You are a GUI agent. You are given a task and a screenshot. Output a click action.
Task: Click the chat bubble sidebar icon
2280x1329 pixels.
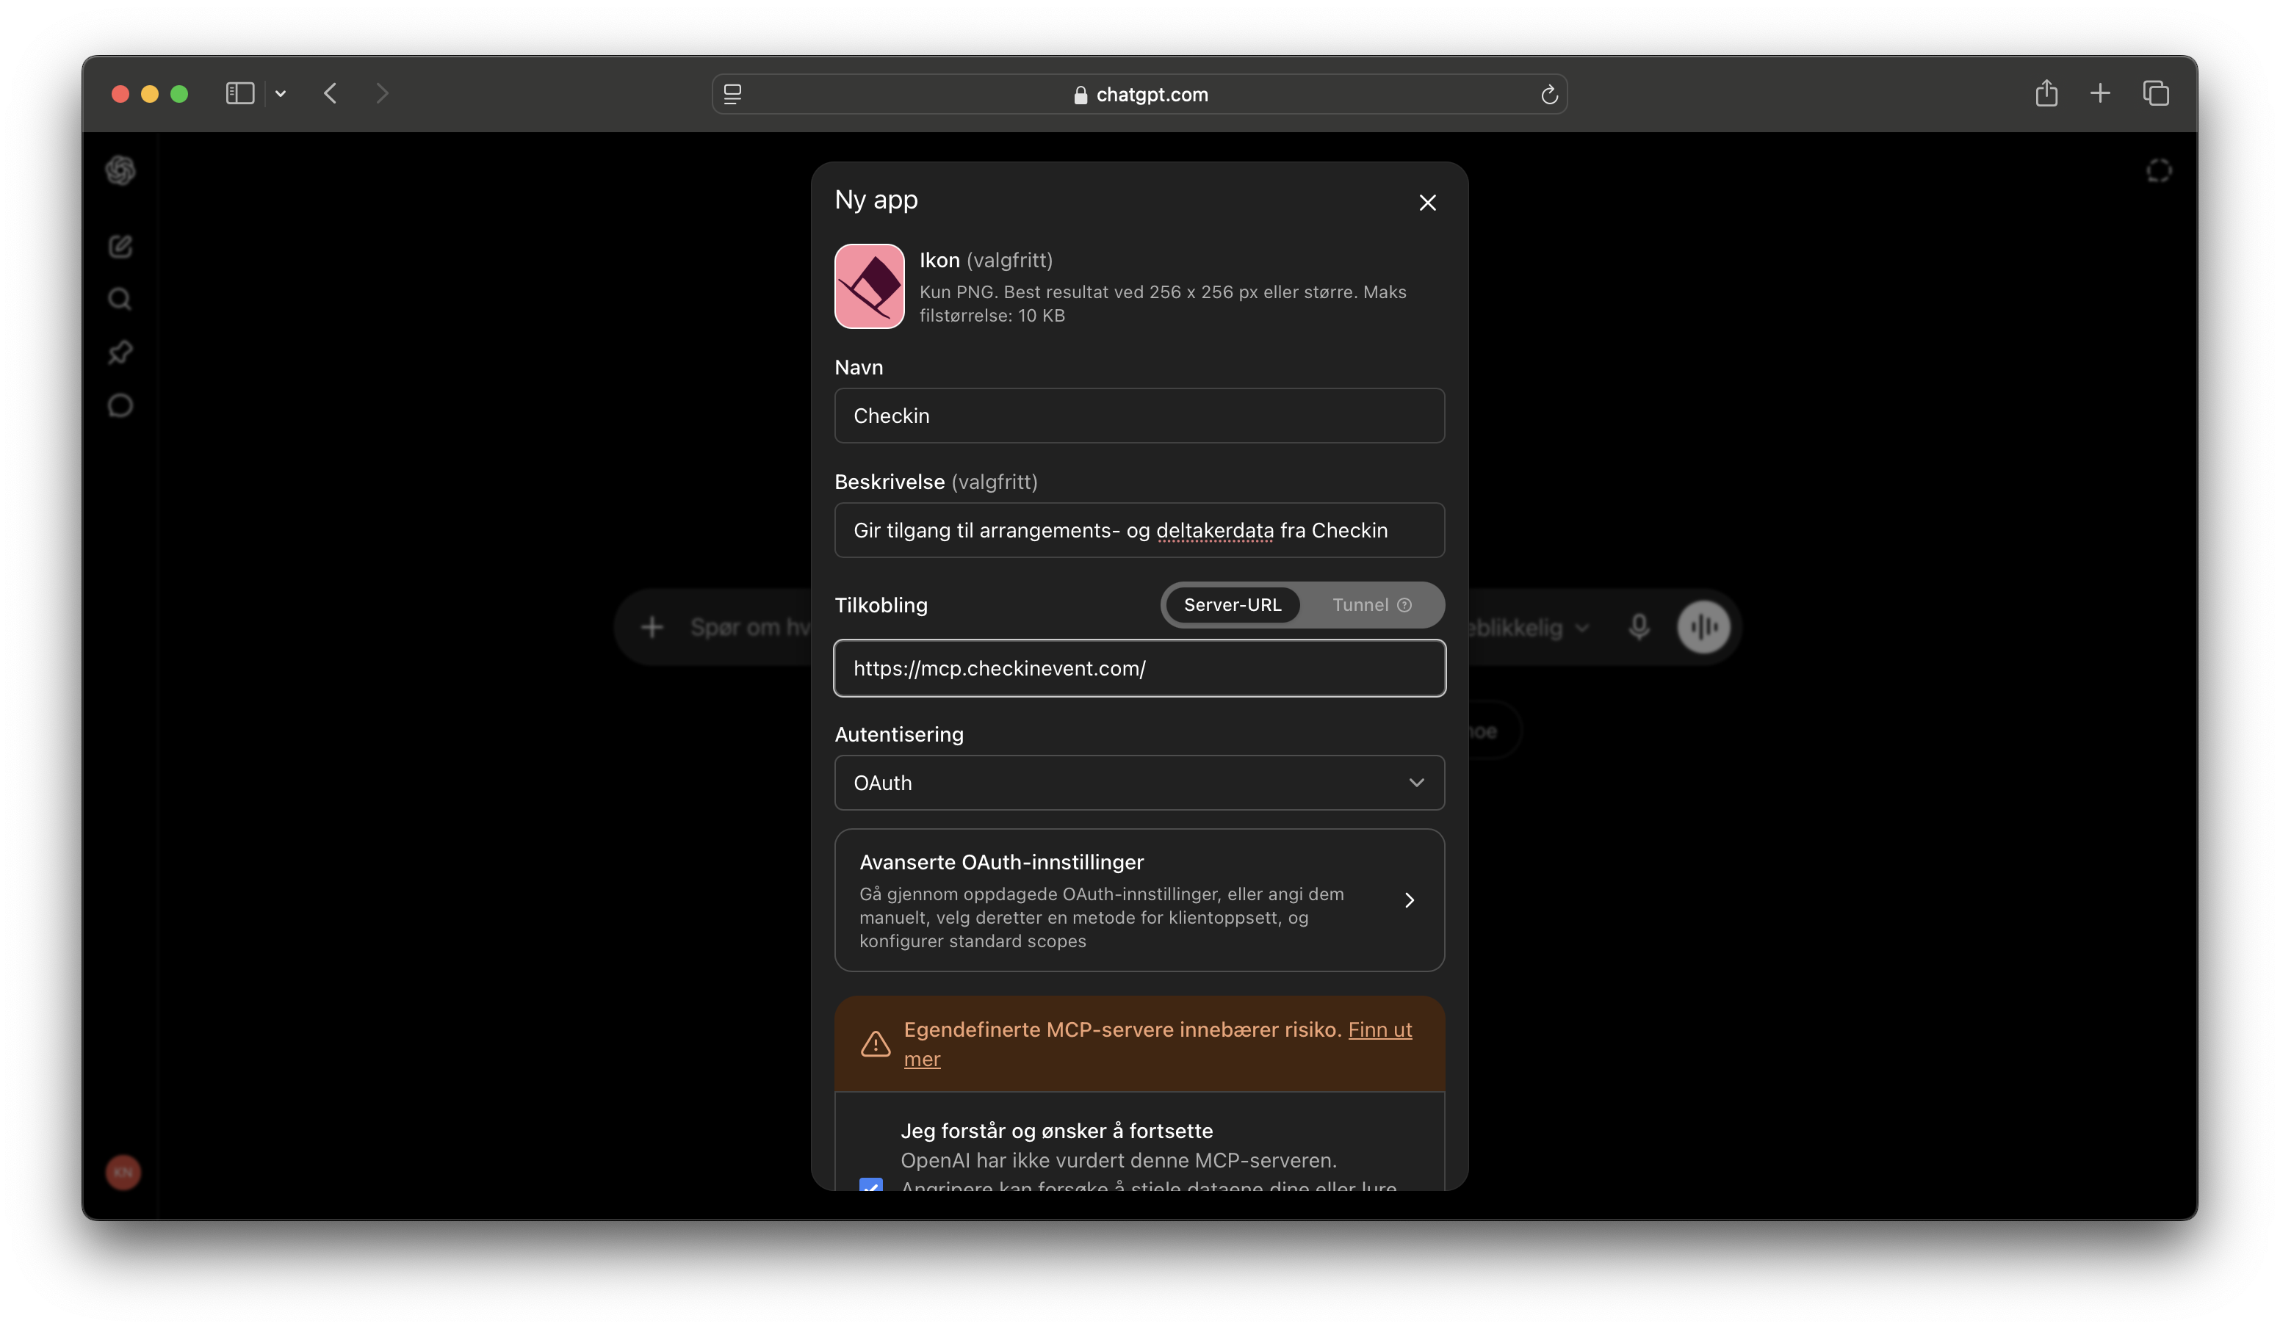click(x=120, y=405)
